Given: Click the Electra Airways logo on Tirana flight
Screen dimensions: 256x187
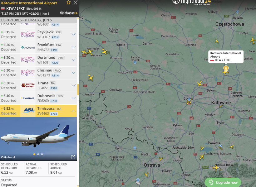Looking at the screenshot, I should coord(28,85).
